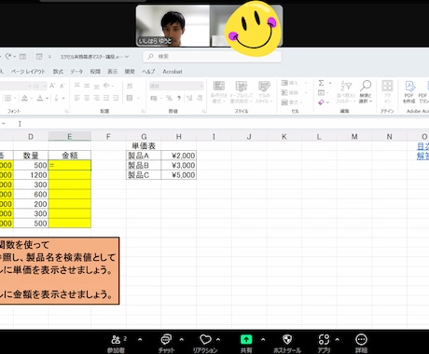This screenshot has height=354, width=429.
Task: Toggle Bottom Align vertical alignment
Action: (x=97, y=86)
